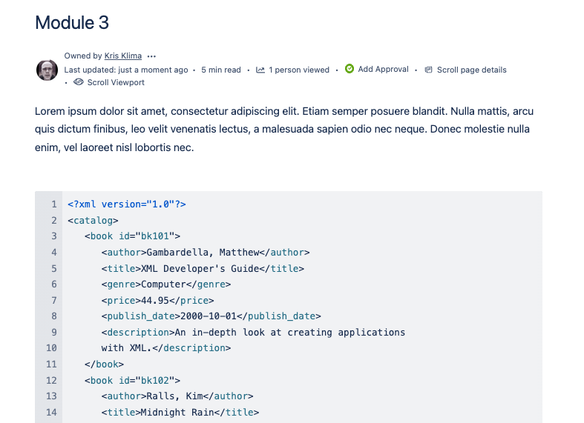This screenshot has width=584, height=423.
Task: Click the book id="bk102" line
Action: pos(132,381)
